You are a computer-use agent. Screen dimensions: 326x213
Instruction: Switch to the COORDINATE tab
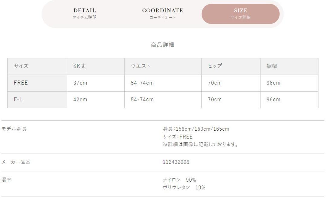162,14
